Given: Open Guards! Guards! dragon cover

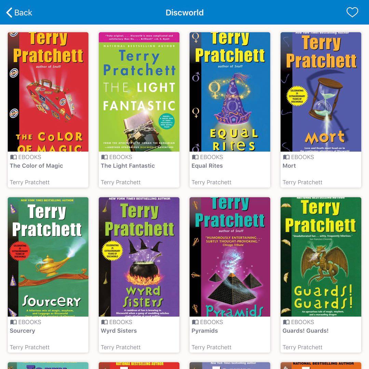Looking at the screenshot, I should click(x=321, y=257).
